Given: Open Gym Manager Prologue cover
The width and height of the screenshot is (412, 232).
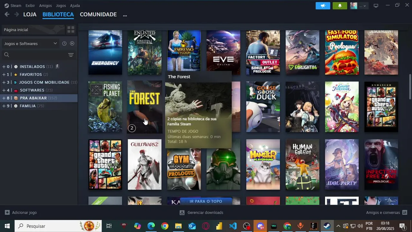Looking at the screenshot, I should [x=184, y=169].
